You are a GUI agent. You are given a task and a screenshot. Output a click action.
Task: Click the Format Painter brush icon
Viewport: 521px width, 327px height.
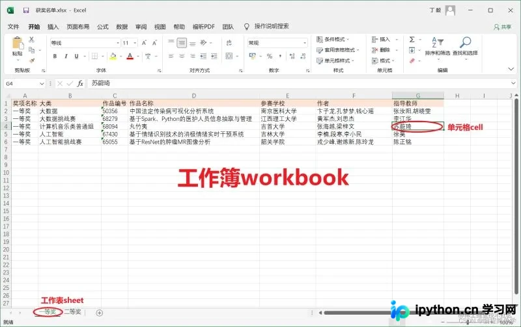(32, 60)
